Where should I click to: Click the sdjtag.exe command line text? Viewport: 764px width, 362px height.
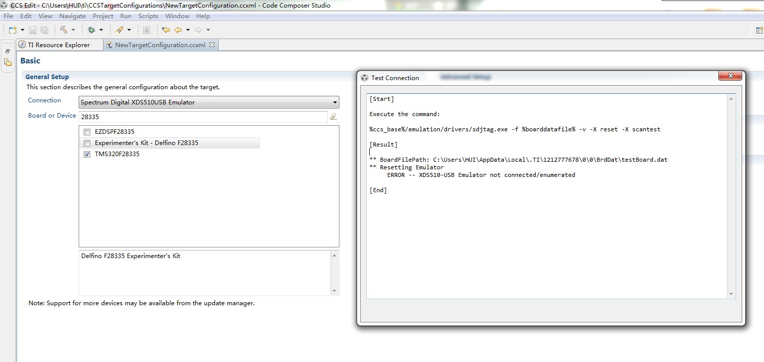pos(515,129)
